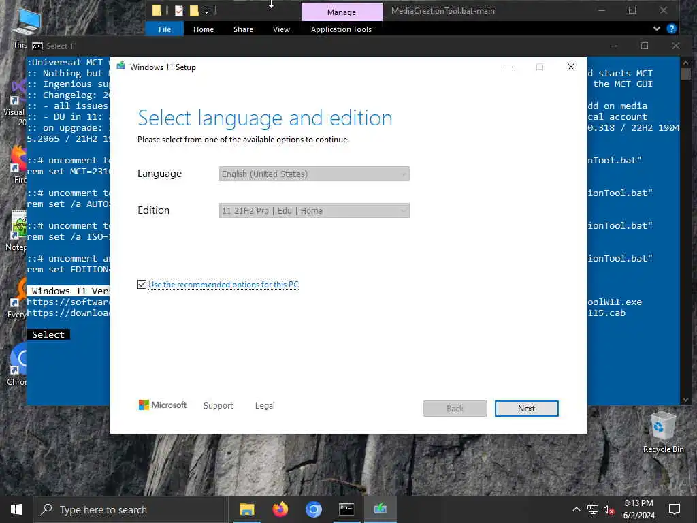Click the Microsoft logo in setup footer
The height and width of the screenshot is (523, 697).
(163, 405)
